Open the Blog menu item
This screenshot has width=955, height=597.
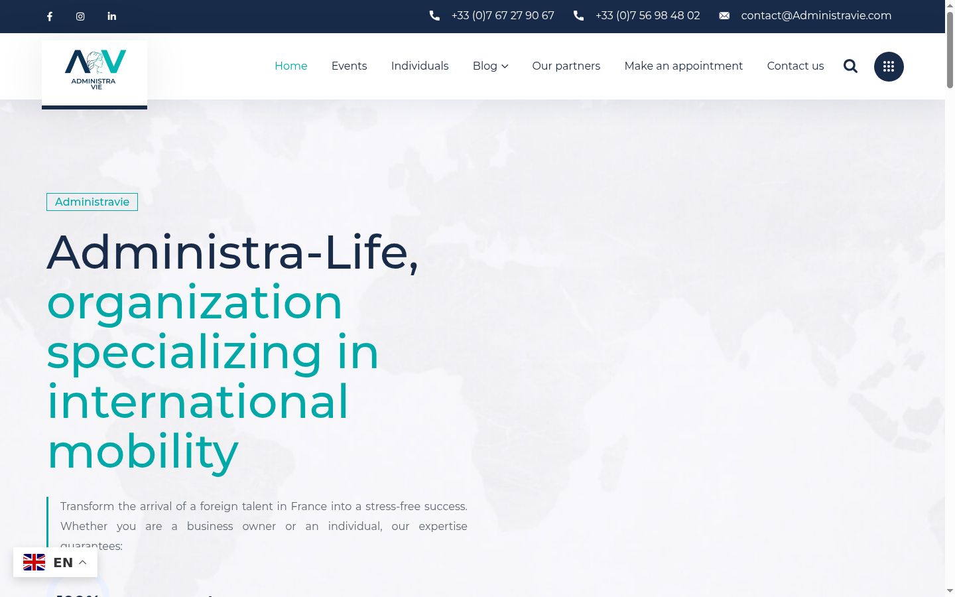point(485,66)
